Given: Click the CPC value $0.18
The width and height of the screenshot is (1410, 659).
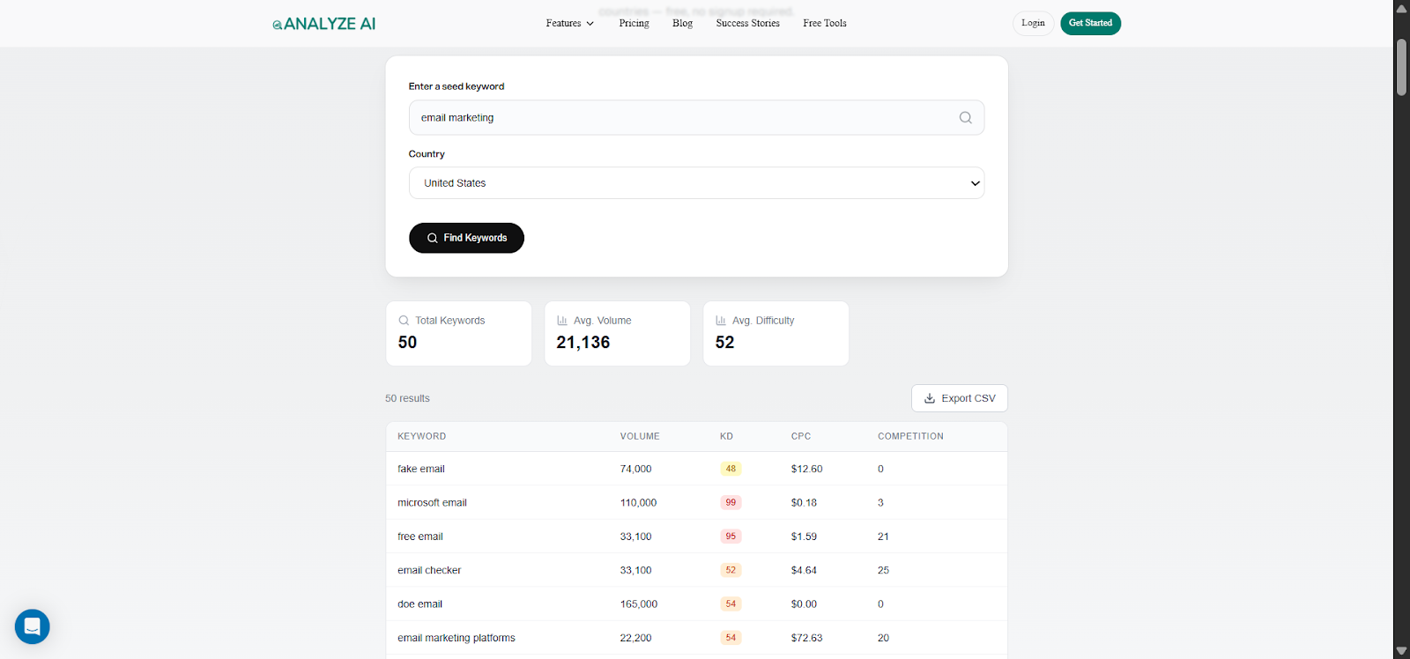Looking at the screenshot, I should click(x=804, y=503).
